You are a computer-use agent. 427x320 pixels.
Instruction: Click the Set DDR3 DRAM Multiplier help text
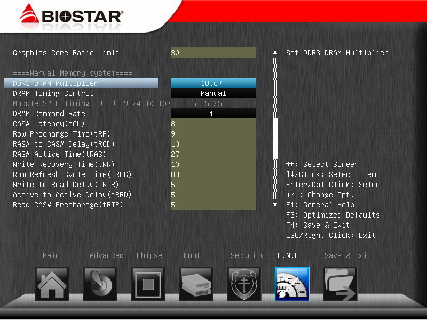pyautogui.click(x=337, y=52)
